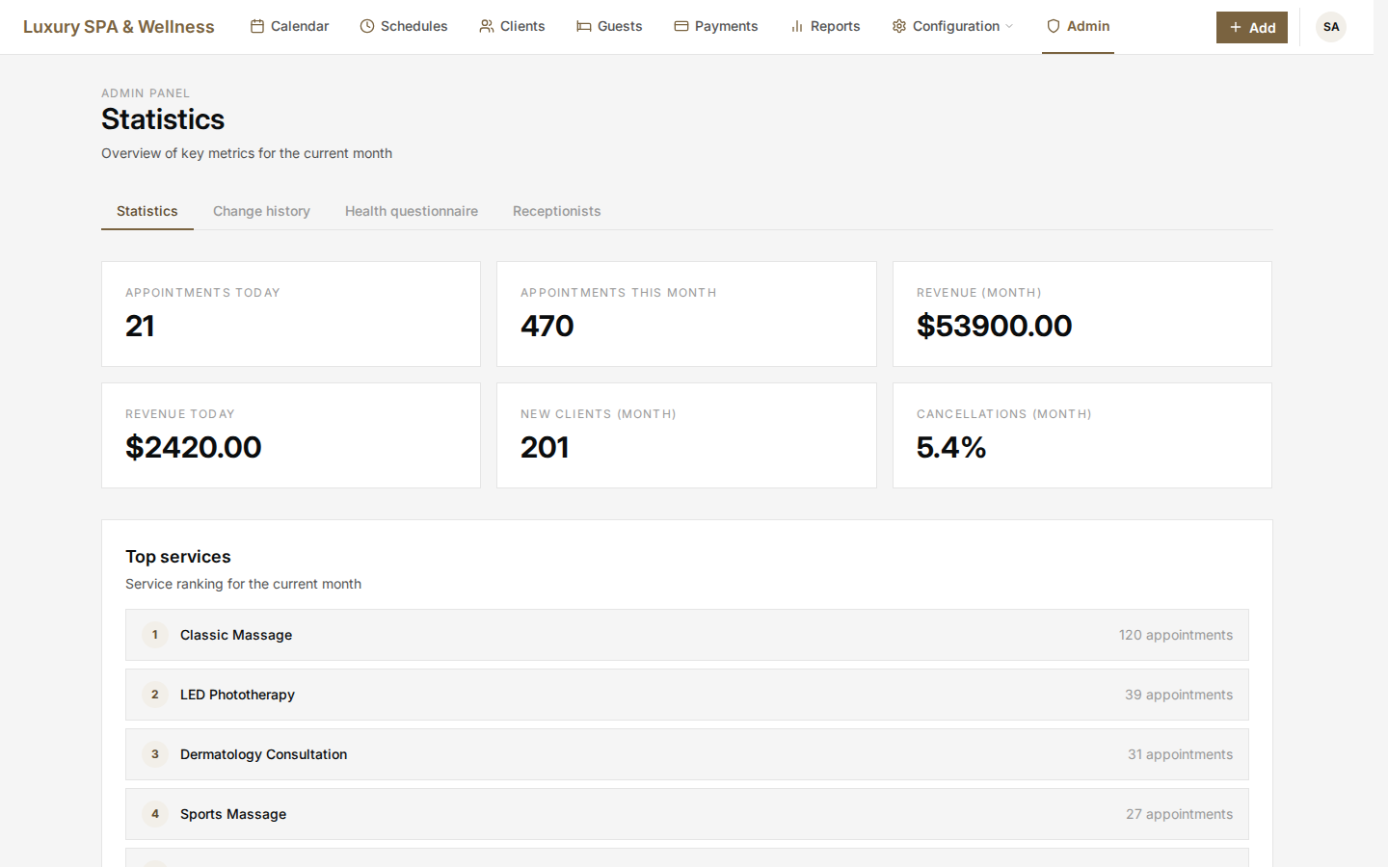Open the SA profile avatar
The width and height of the screenshot is (1388, 867).
coord(1331,27)
